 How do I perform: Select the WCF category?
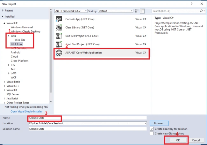coord(13,77)
